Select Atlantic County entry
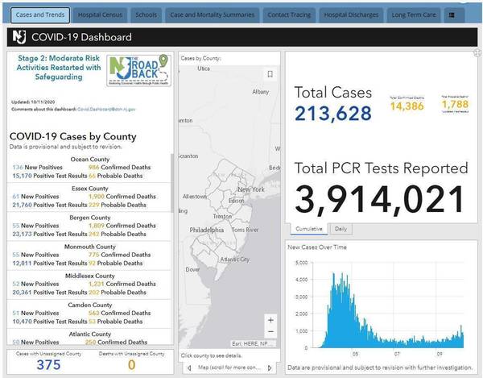The image size is (483, 378). click(89, 337)
